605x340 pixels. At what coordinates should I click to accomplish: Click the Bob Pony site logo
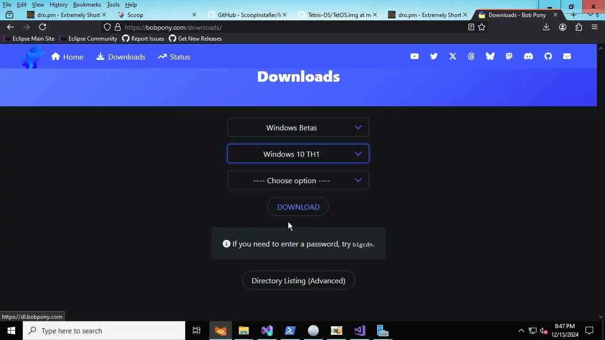[x=32, y=57]
